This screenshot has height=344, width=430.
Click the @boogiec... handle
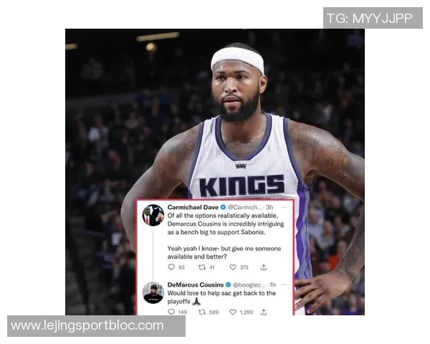pyautogui.click(x=249, y=285)
